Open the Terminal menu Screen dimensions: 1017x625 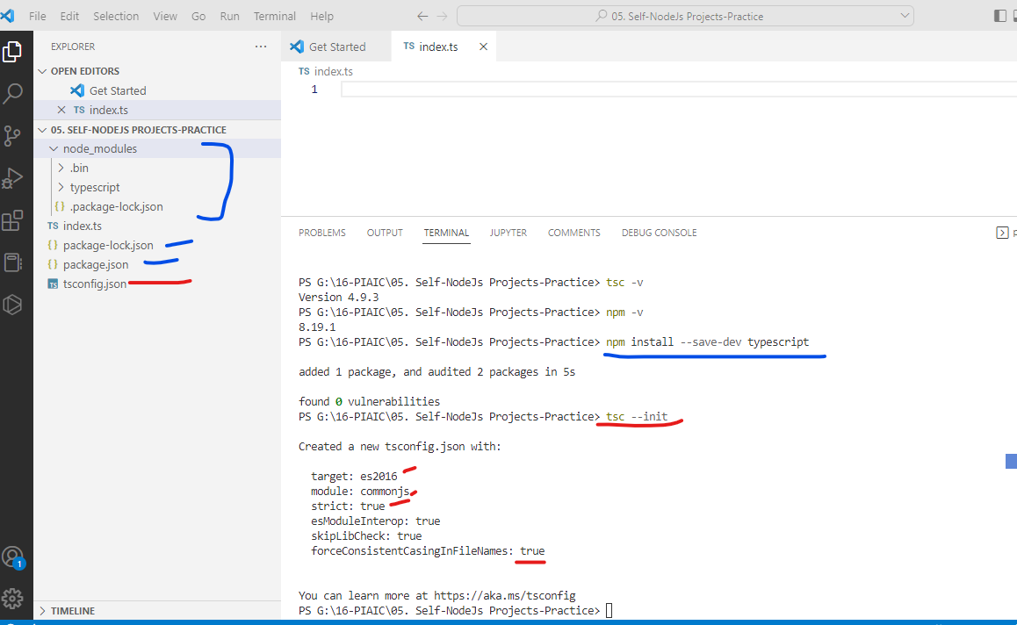pos(274,16)
